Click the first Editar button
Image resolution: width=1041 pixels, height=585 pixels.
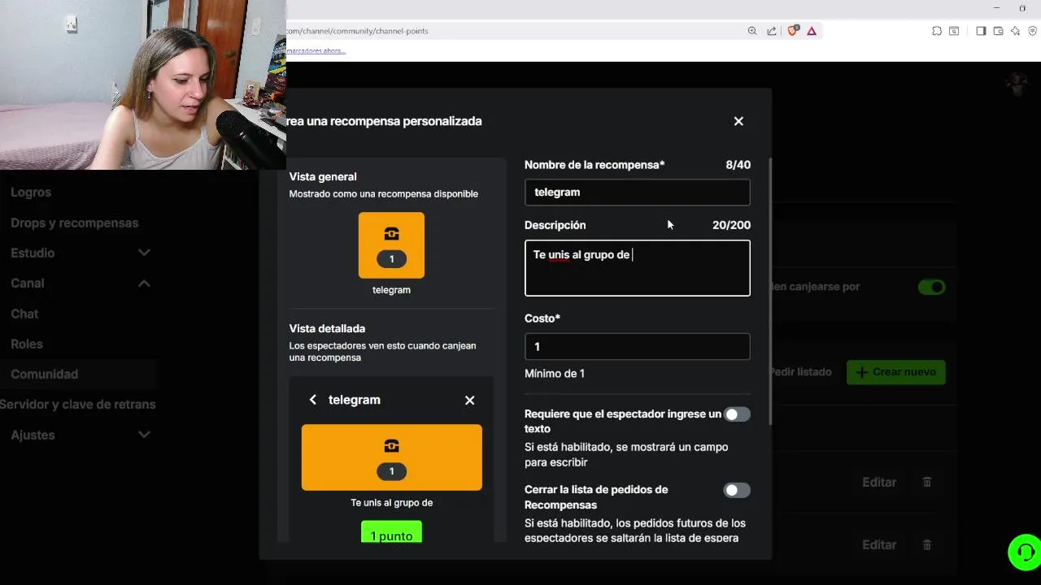click(x=879, y=482)
